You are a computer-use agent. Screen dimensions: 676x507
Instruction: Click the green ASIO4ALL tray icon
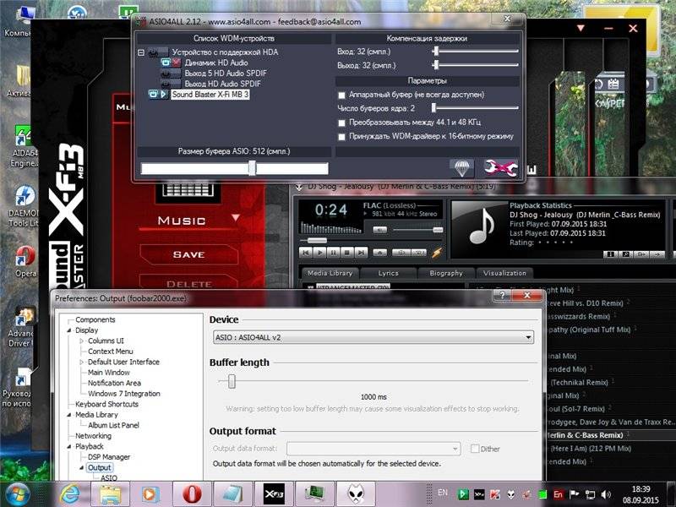[463, 494]
